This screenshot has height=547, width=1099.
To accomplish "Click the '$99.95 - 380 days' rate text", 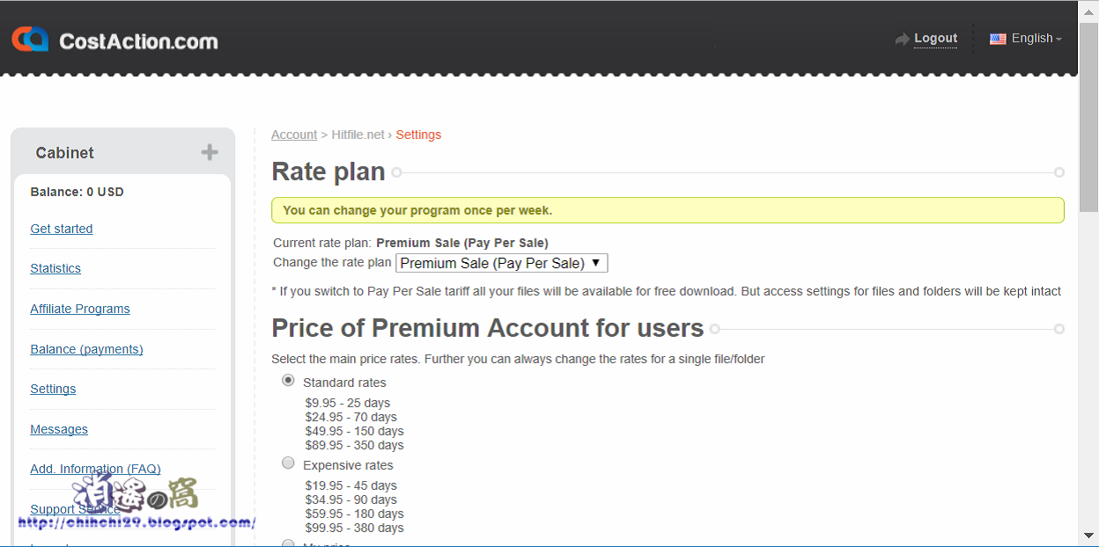I will pyautogui.click(x=355, y=528).
